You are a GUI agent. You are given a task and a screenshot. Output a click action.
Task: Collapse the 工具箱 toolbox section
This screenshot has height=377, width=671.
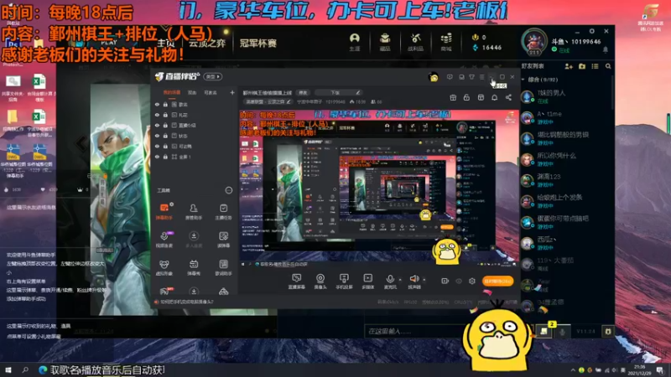tap(228, 190)
